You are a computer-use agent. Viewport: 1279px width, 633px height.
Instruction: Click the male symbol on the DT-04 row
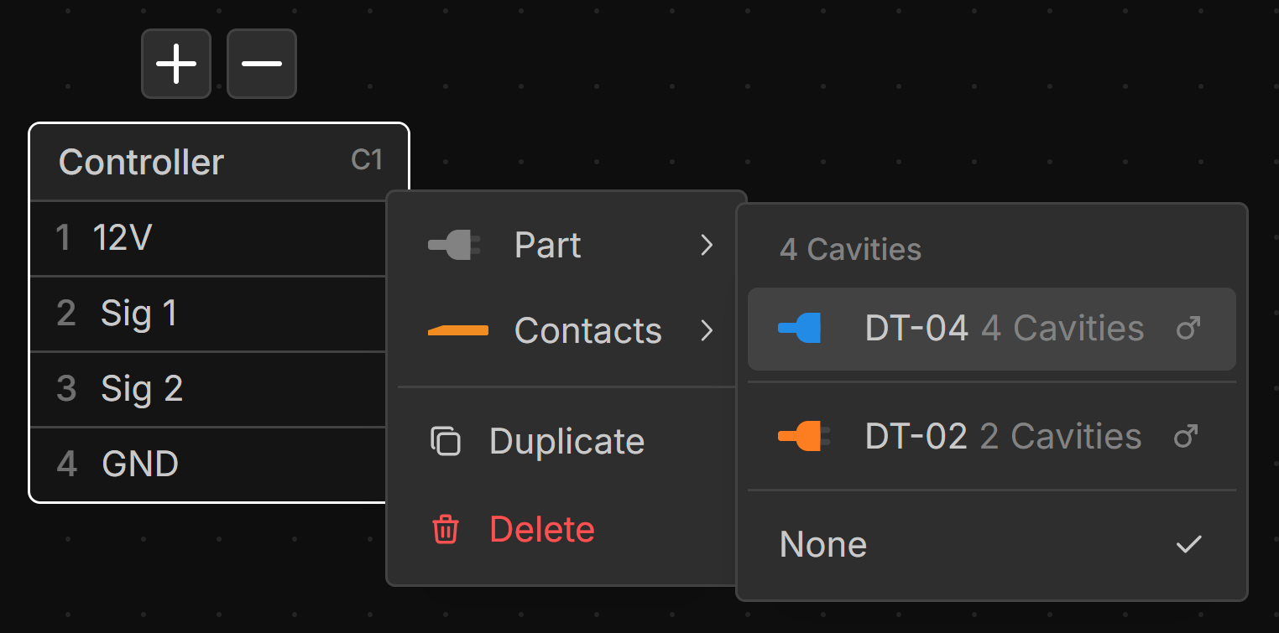tap(1188, 329)
